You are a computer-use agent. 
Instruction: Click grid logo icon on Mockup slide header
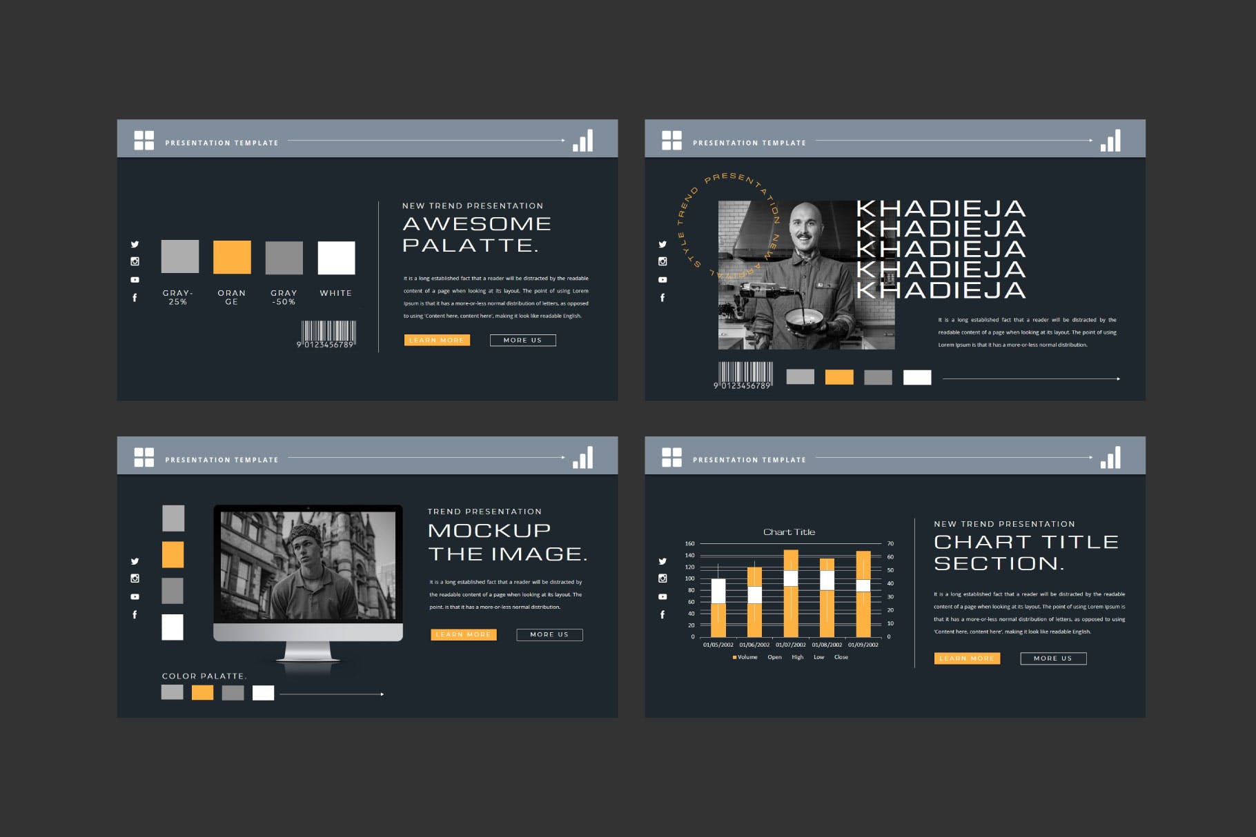point(144,457)
